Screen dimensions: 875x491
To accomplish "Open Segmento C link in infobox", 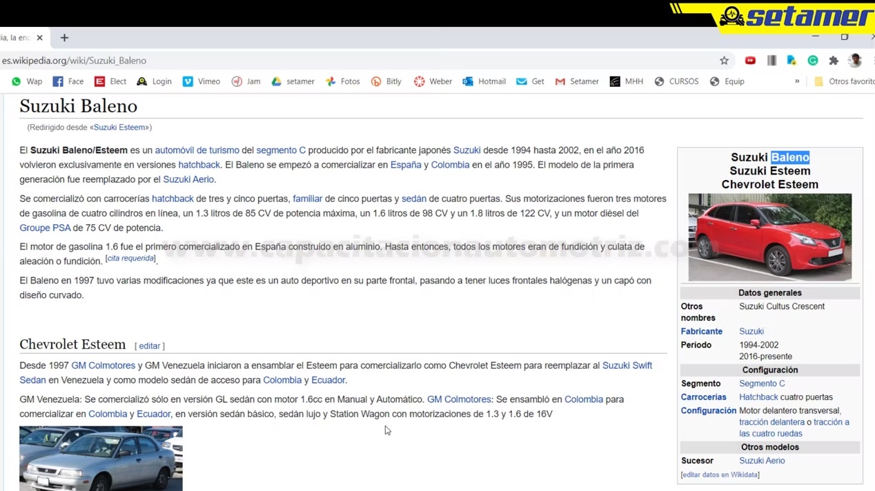I will (762, 383).
